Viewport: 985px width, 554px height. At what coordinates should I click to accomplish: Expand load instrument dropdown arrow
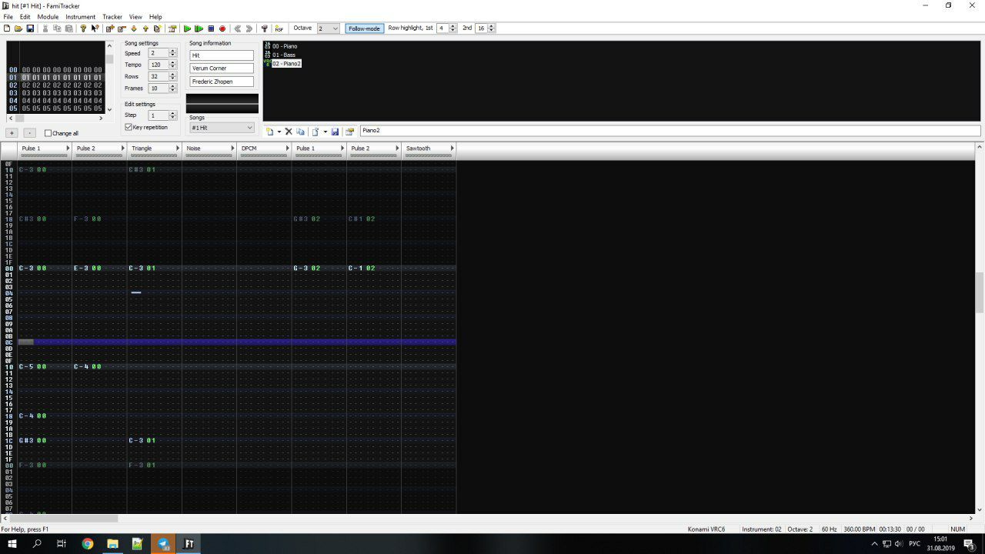(x=326, y=132)
